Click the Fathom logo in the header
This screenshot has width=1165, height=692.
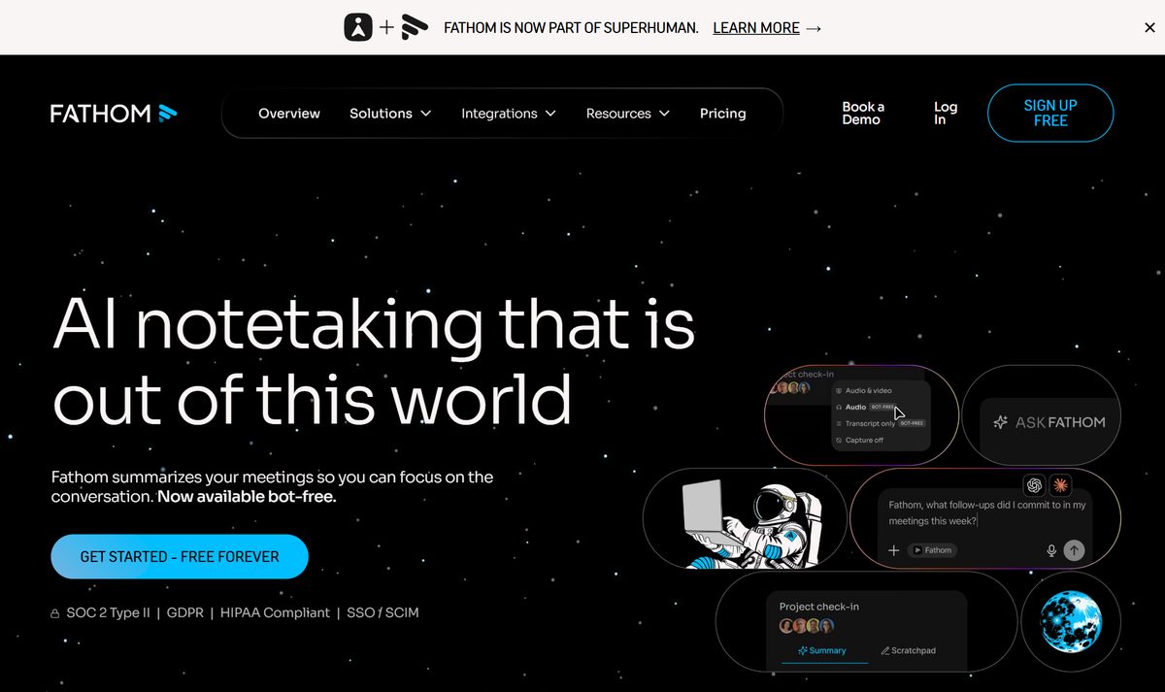[x=114, y=114]
